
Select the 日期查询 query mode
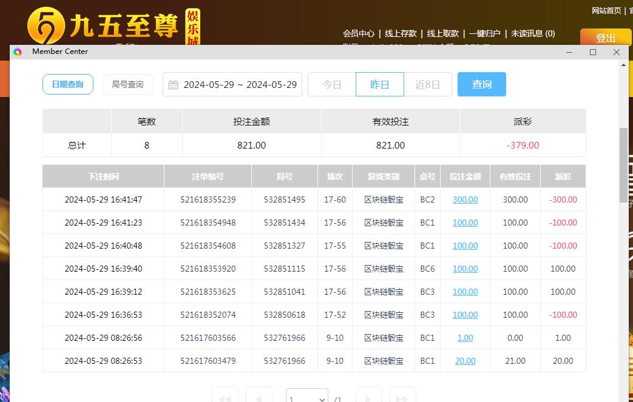(67, 84)
